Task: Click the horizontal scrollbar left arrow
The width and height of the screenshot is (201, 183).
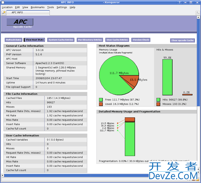Action: 2,175
